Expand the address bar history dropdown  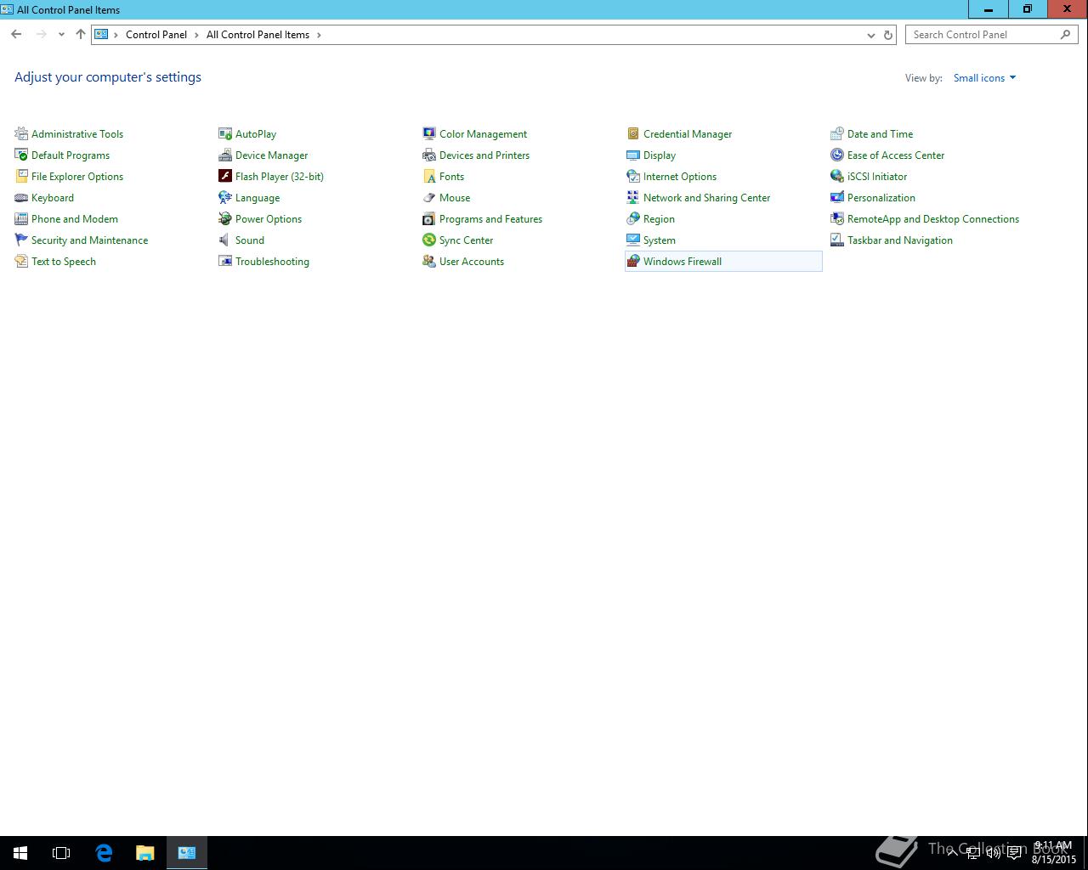point(870,35)
